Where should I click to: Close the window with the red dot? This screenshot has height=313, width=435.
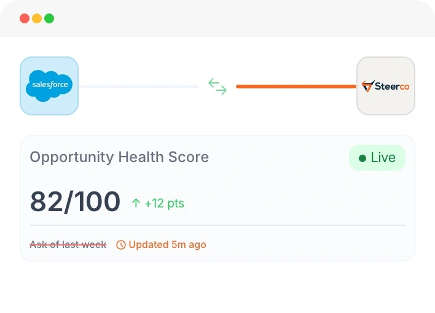pyautogui.click(x=25, y=18)
